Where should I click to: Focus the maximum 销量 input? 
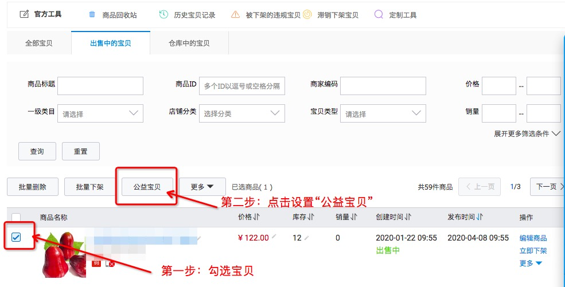pyautogui.click(x=543, y=113)
